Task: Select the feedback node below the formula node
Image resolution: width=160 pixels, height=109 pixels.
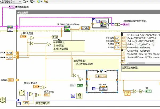Action: 127,93
